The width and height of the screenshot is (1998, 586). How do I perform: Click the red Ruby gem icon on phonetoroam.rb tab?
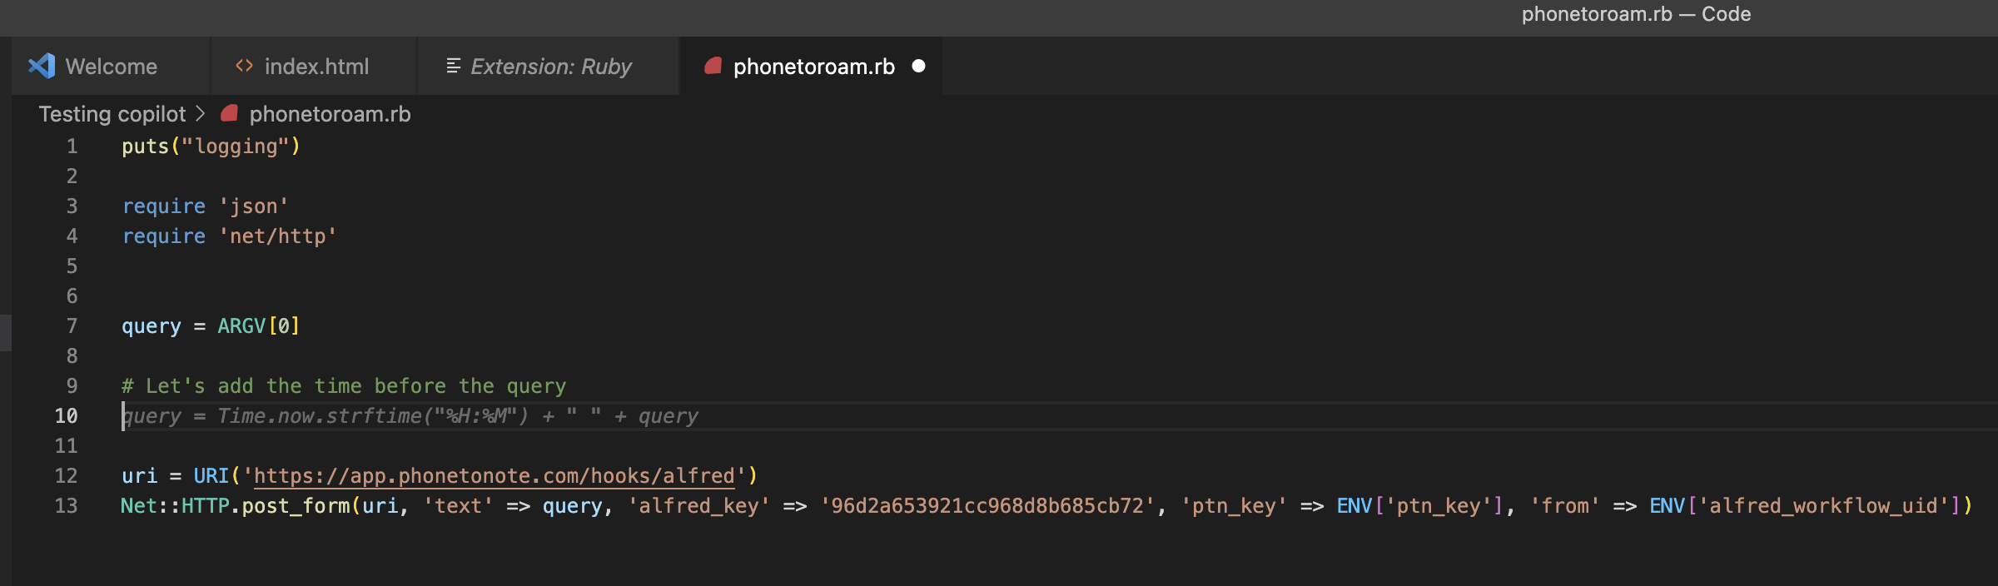(713, 66)
